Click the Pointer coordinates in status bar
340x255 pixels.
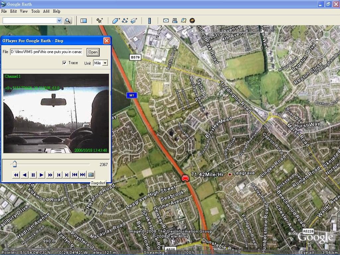tap(45, 253)
